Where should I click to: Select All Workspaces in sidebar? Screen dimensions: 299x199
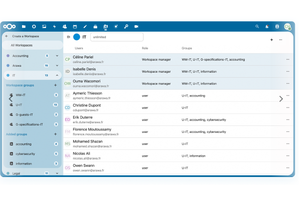tap(22, 45)
